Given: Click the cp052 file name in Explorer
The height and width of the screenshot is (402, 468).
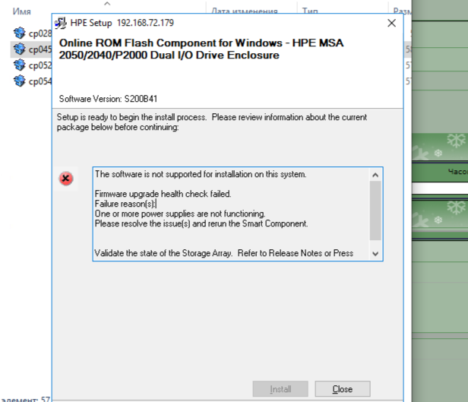Looking at the screenshot, I should (40, 65).
